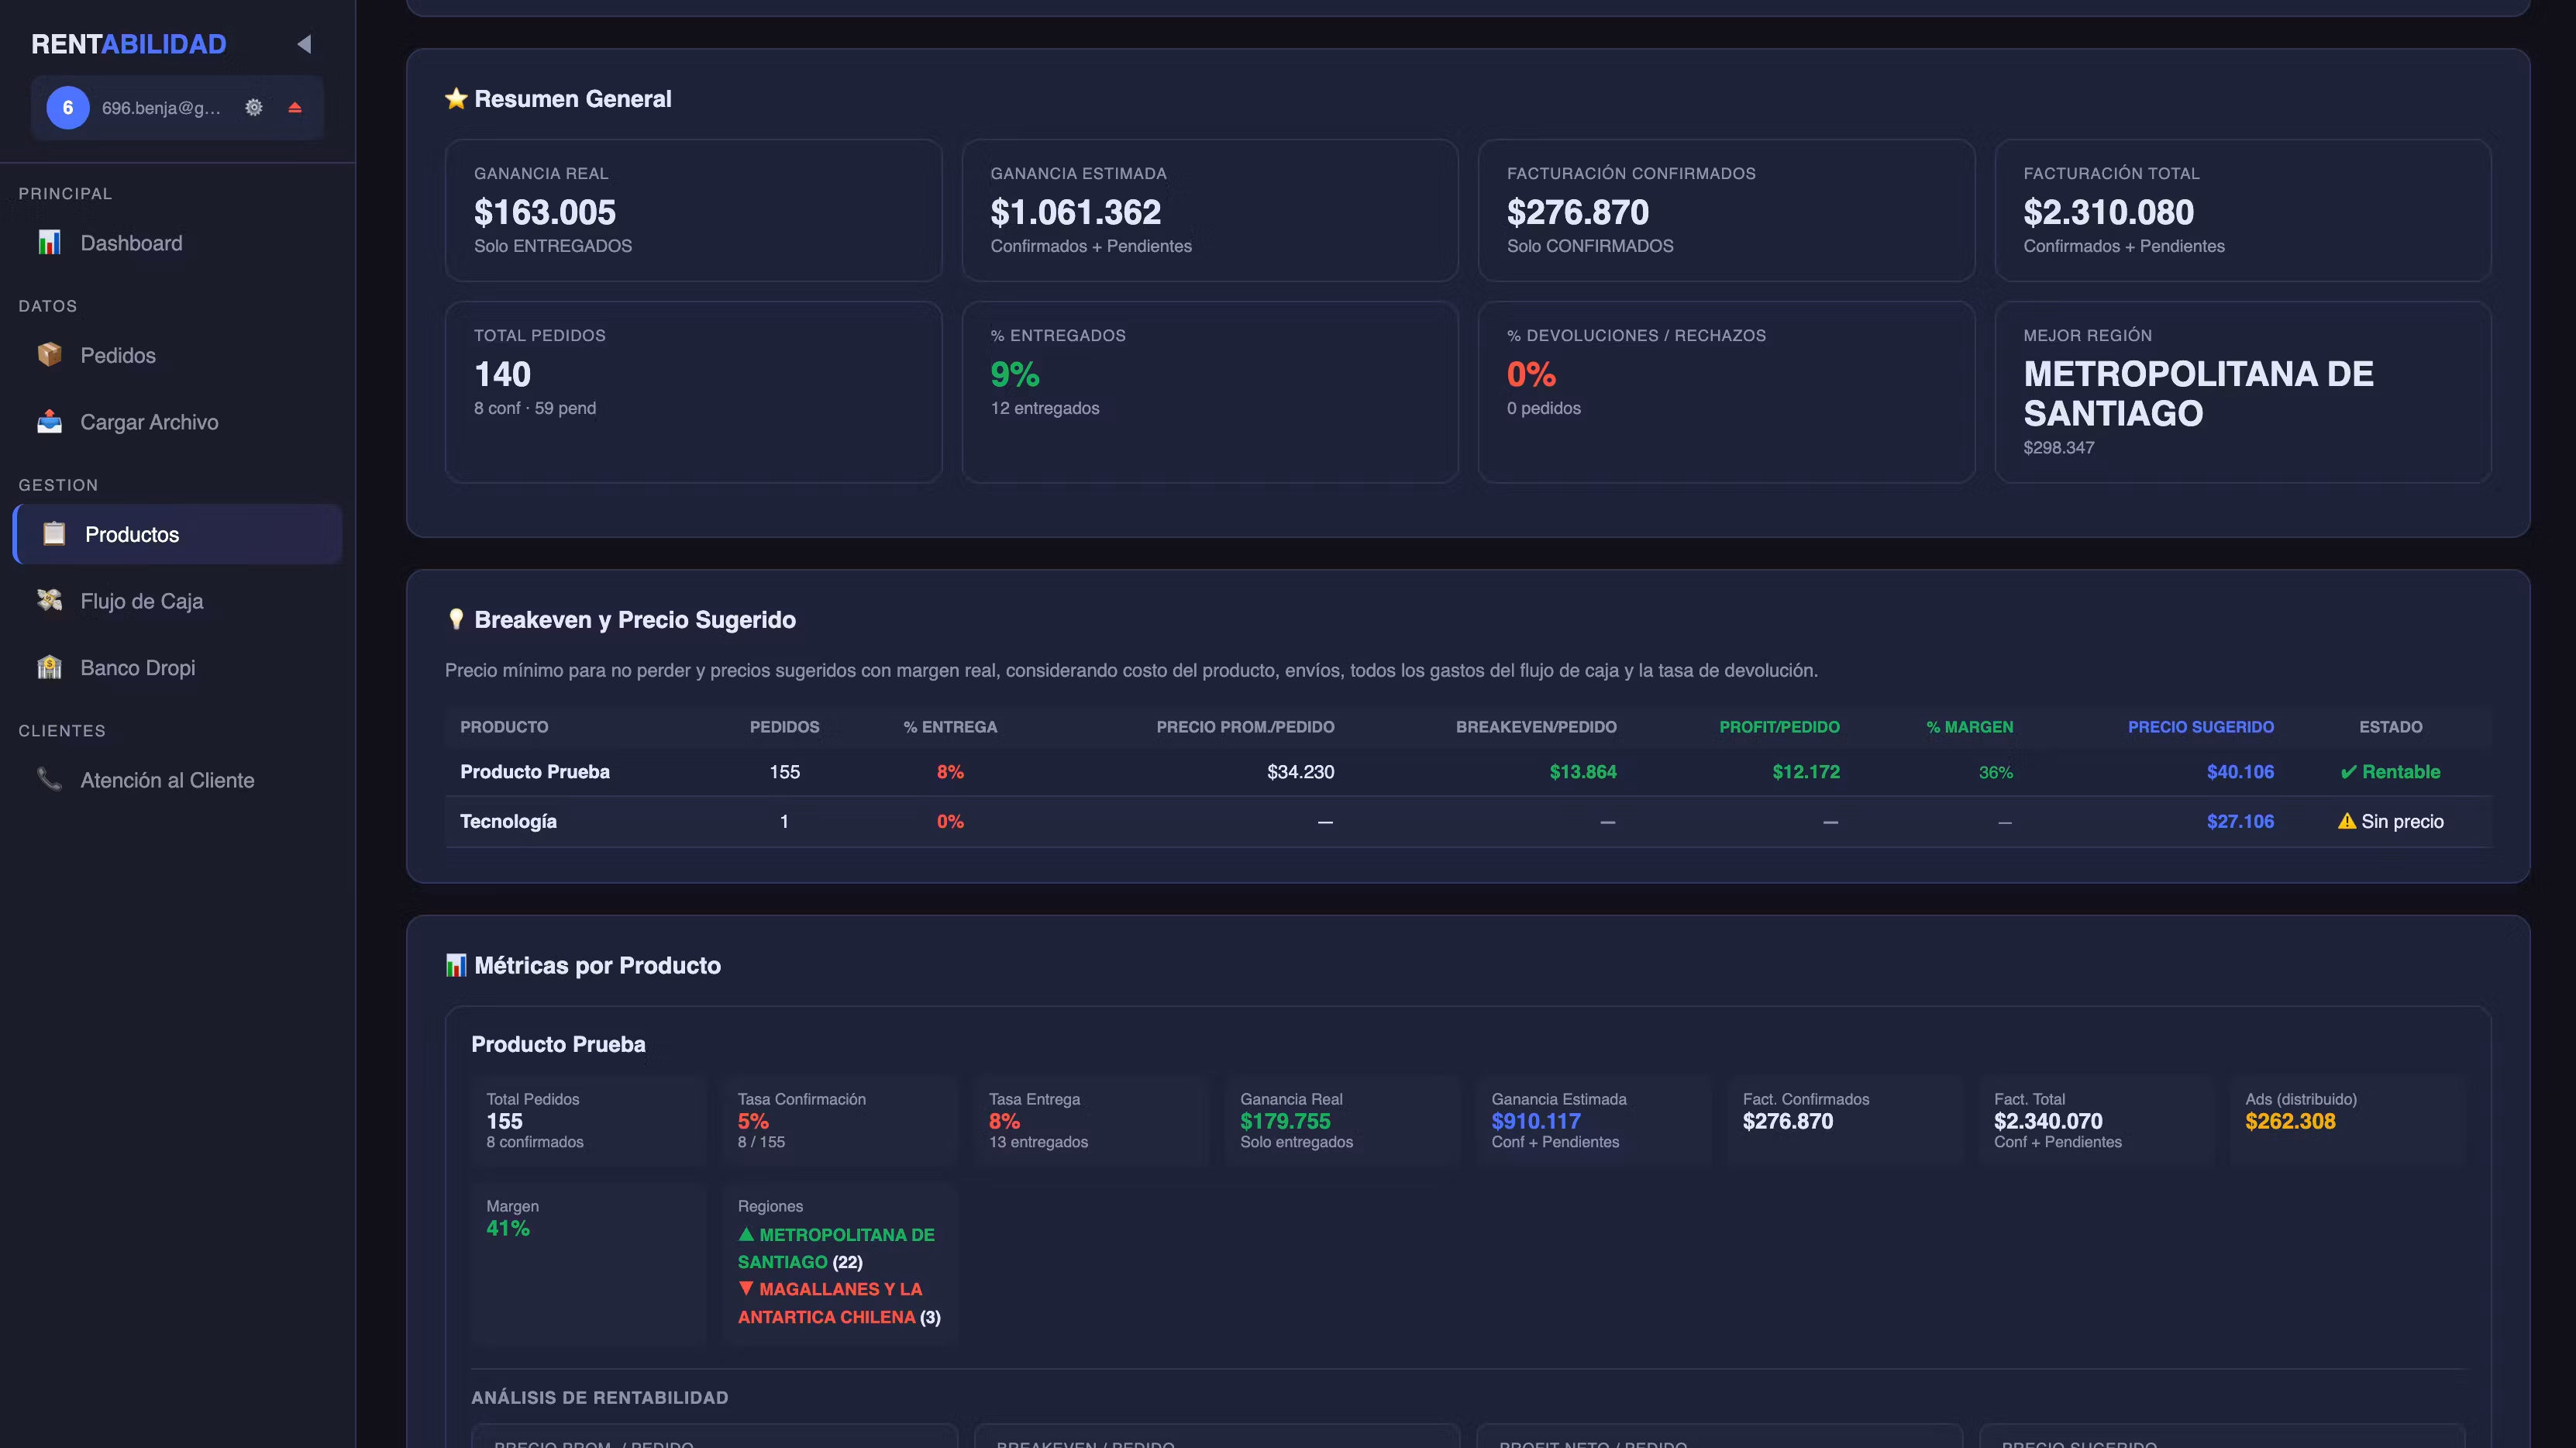
Task: Select the % Devoluciones / Rechazos card
Action: coord(1726,392)
